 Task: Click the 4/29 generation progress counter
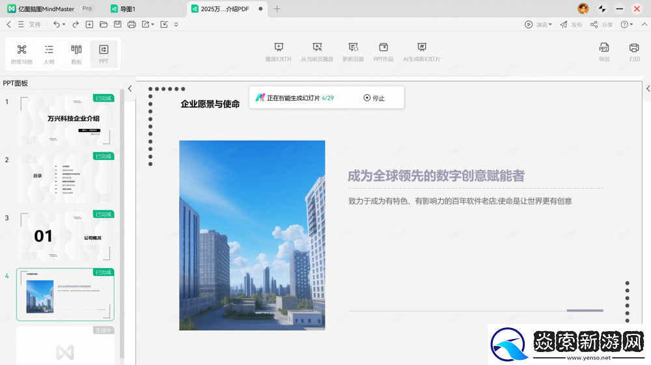[327, 98]
